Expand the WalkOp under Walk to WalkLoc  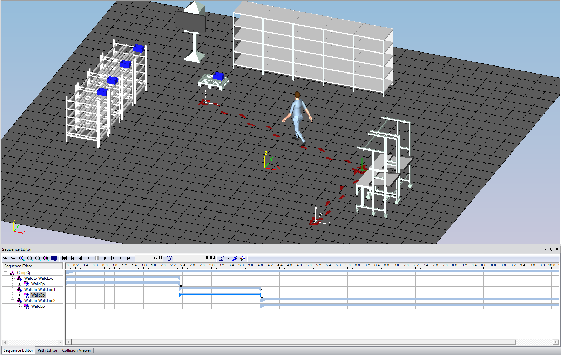(x=20, y=284)
